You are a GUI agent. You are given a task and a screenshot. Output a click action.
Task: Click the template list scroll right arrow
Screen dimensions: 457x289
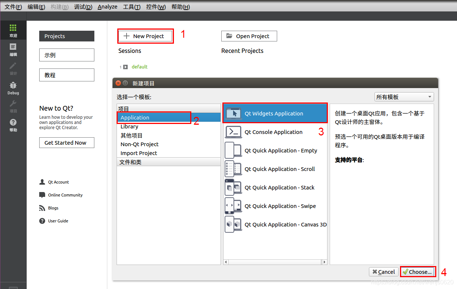(x=325, y=262)
